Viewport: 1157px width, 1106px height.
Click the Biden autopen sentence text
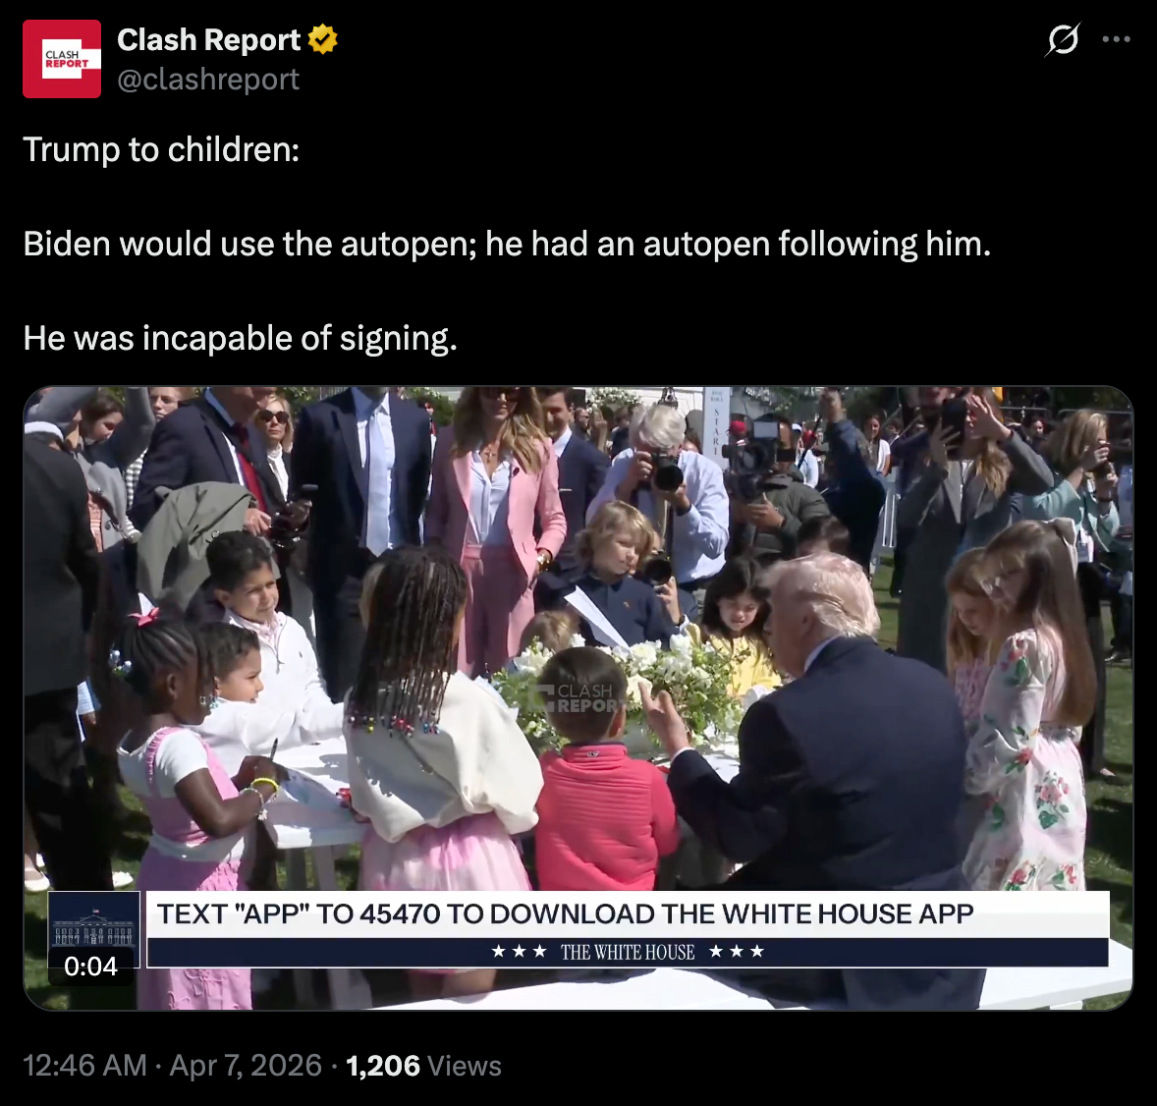(x=506, y=244)
